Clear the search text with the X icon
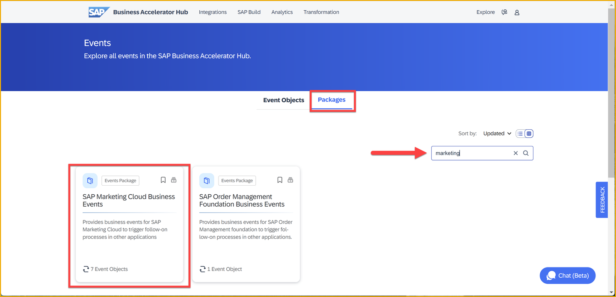 tap(515, 153)
